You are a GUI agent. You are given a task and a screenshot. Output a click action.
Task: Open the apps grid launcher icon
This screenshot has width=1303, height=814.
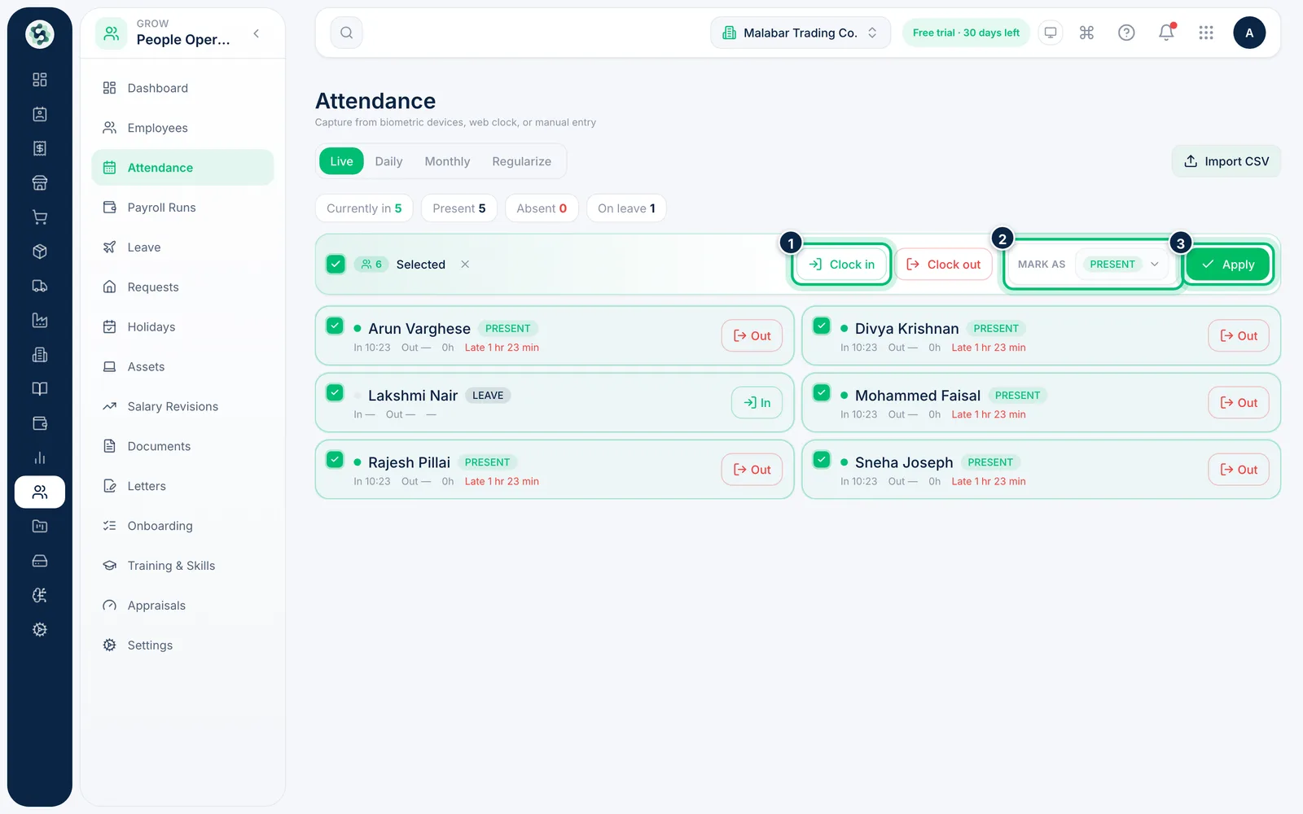[x=1206, y=33]
